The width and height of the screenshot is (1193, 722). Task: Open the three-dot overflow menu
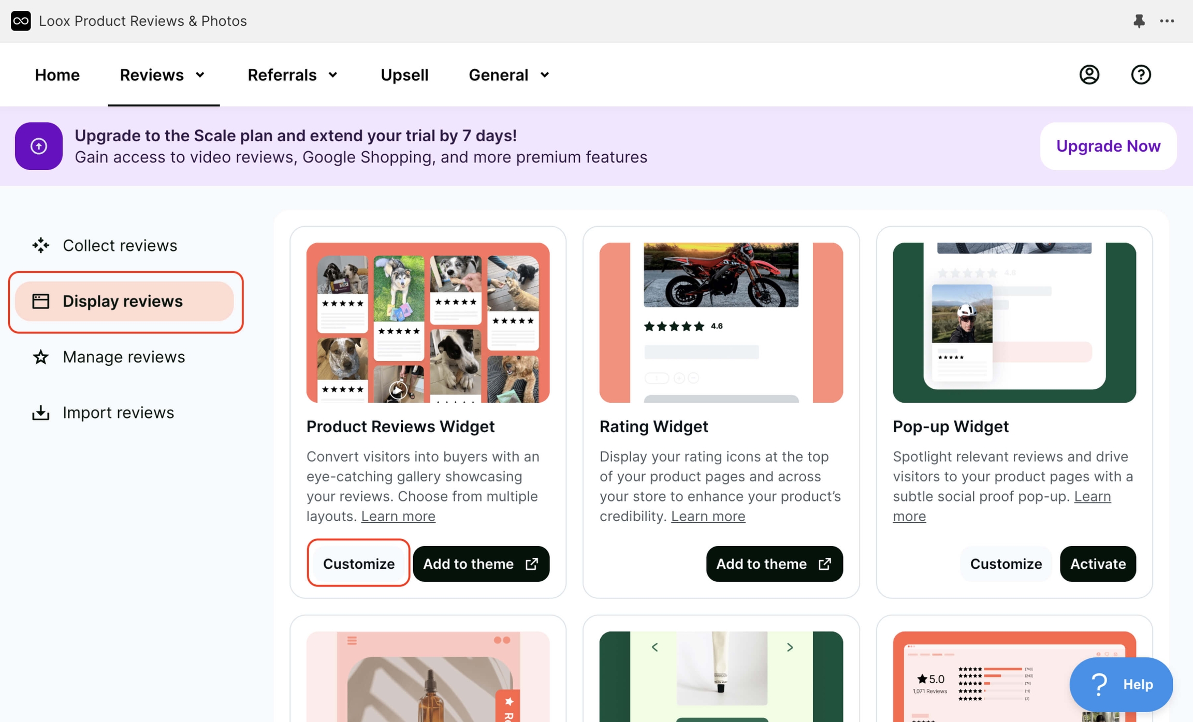pos(1168,21)
